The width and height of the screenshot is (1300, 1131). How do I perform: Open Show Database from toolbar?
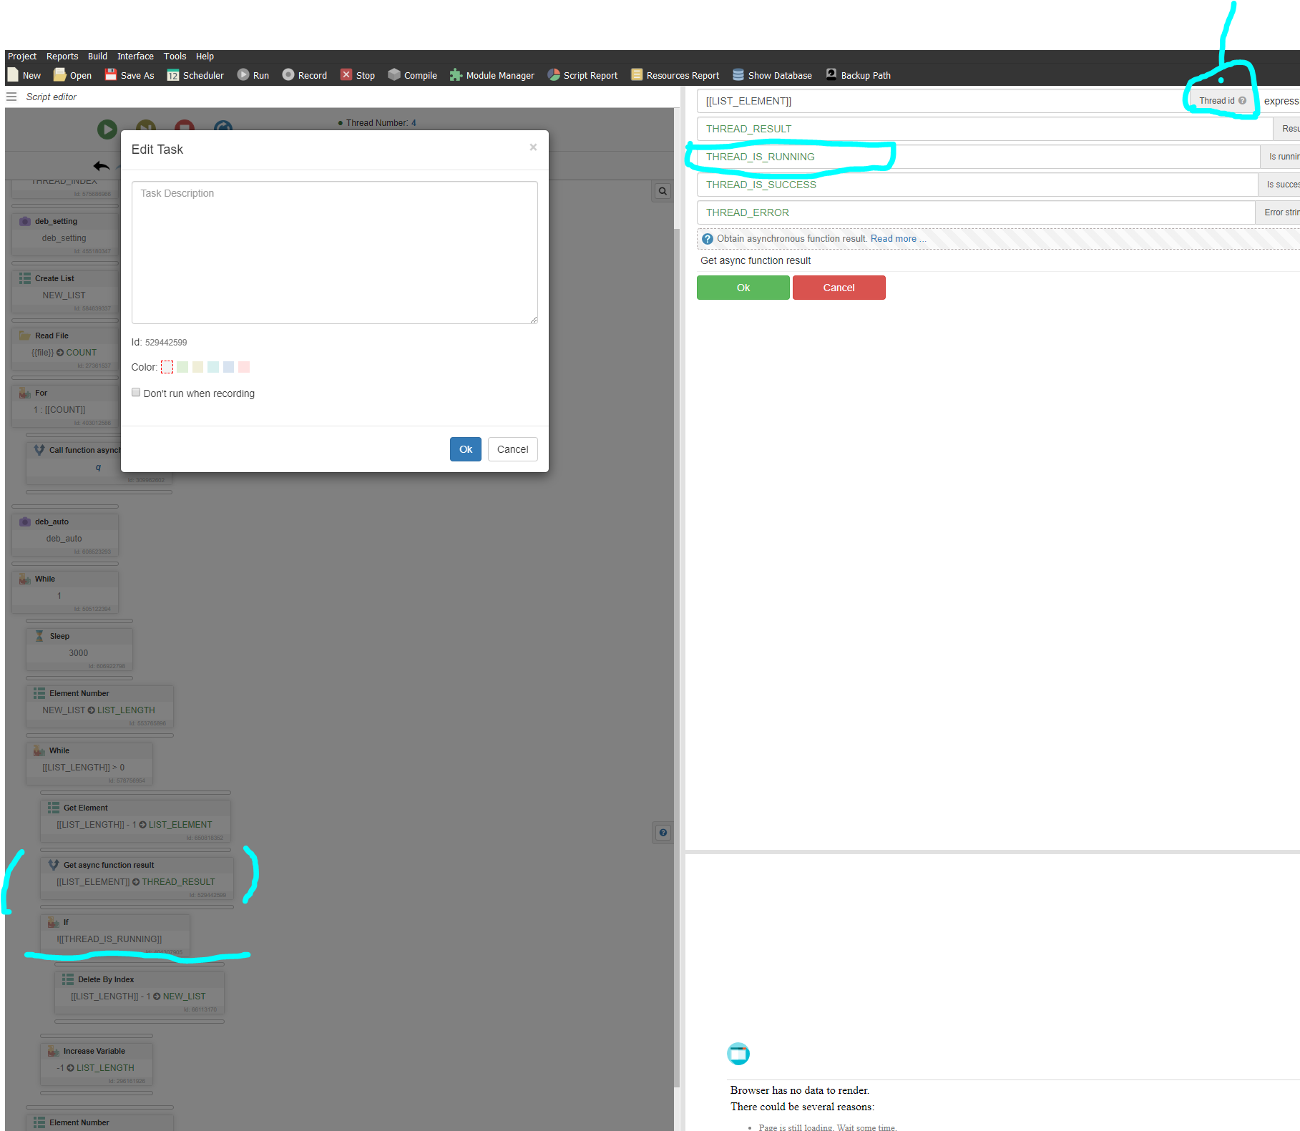771,75
